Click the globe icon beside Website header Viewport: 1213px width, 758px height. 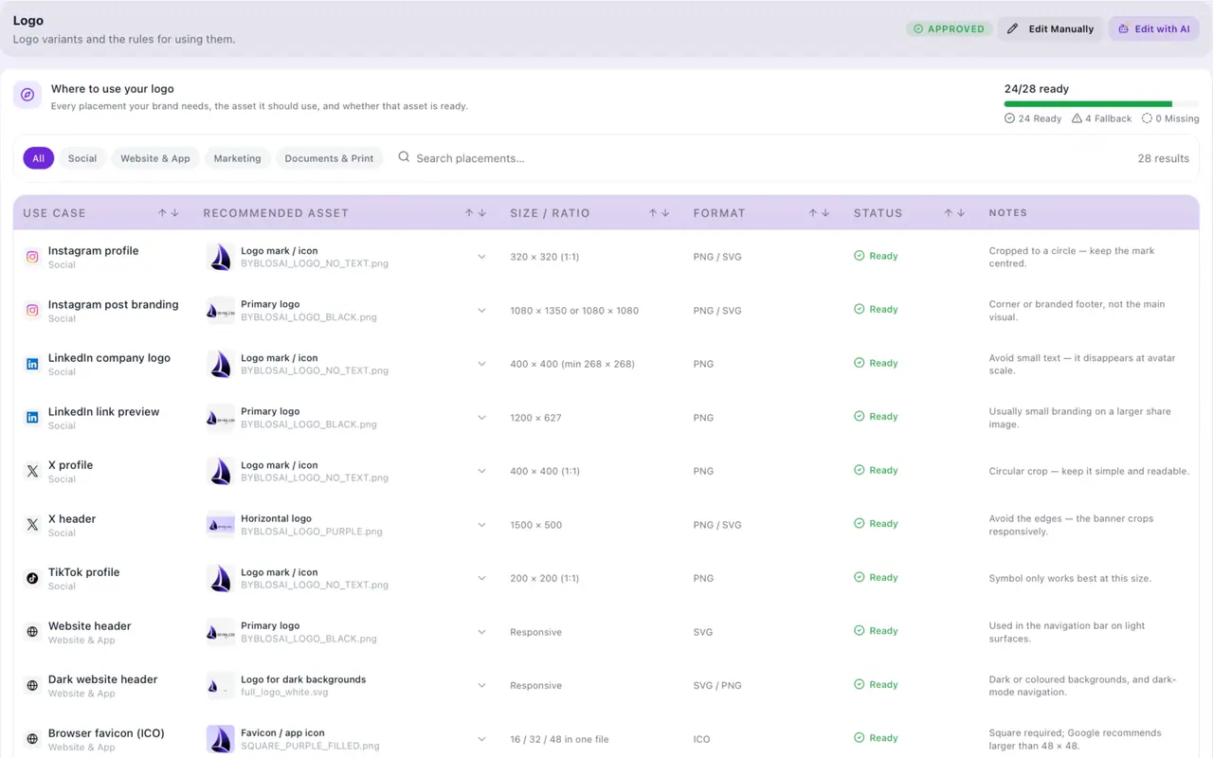coord(32,632)
